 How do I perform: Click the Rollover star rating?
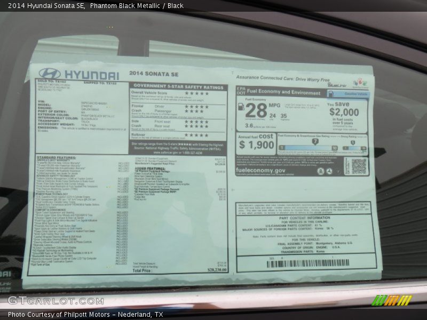click(197, 135)
